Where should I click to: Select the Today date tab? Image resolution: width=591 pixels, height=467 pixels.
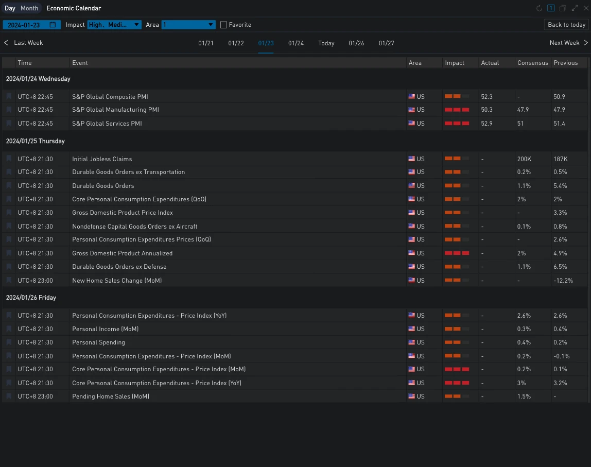point(326,43)
